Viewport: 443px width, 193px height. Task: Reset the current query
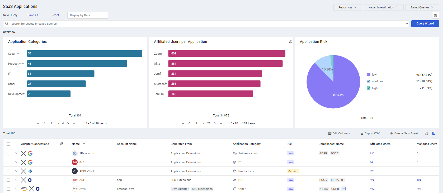[x=55, y=15]
